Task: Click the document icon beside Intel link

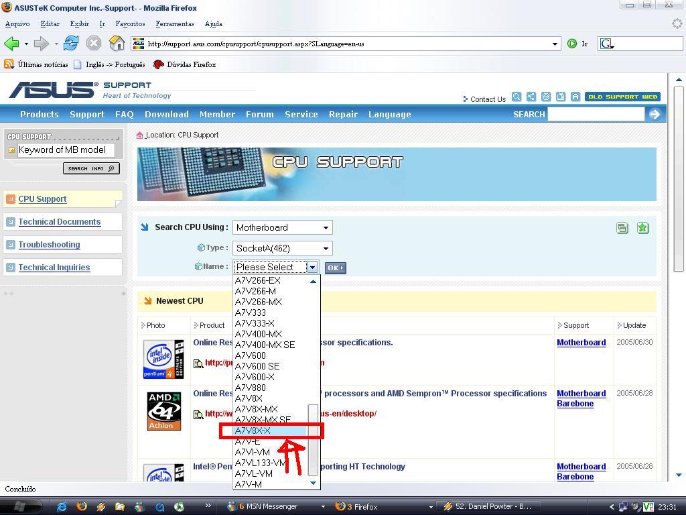Action: coord(198,363)
